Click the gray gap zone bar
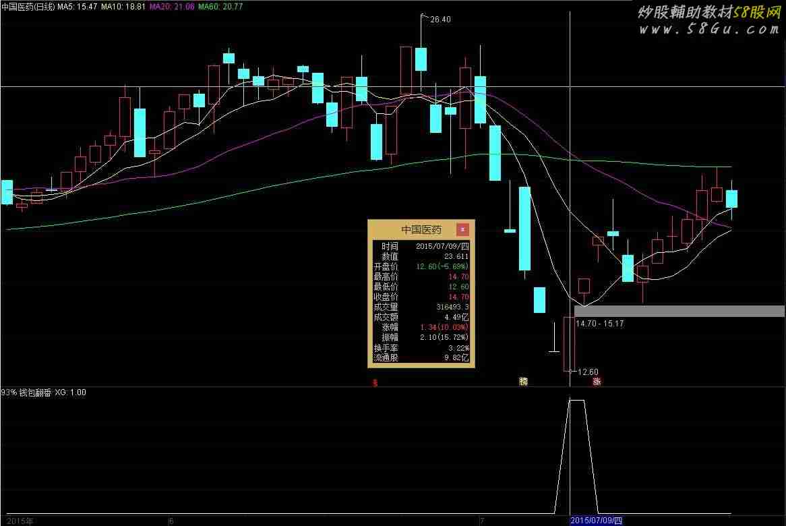 (679, 311)
